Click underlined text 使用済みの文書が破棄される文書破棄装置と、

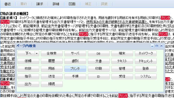(x=117, y=22)
